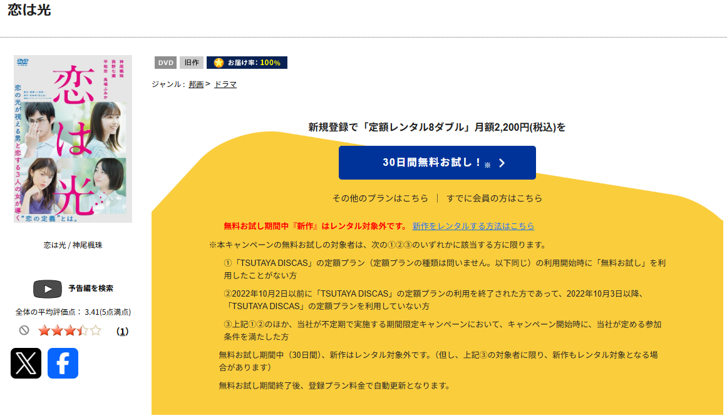The height and width of the screenshot is (418, 727).
Task: Click the DVD format badge
Action: pyautogui.click(x=165, y=63)
